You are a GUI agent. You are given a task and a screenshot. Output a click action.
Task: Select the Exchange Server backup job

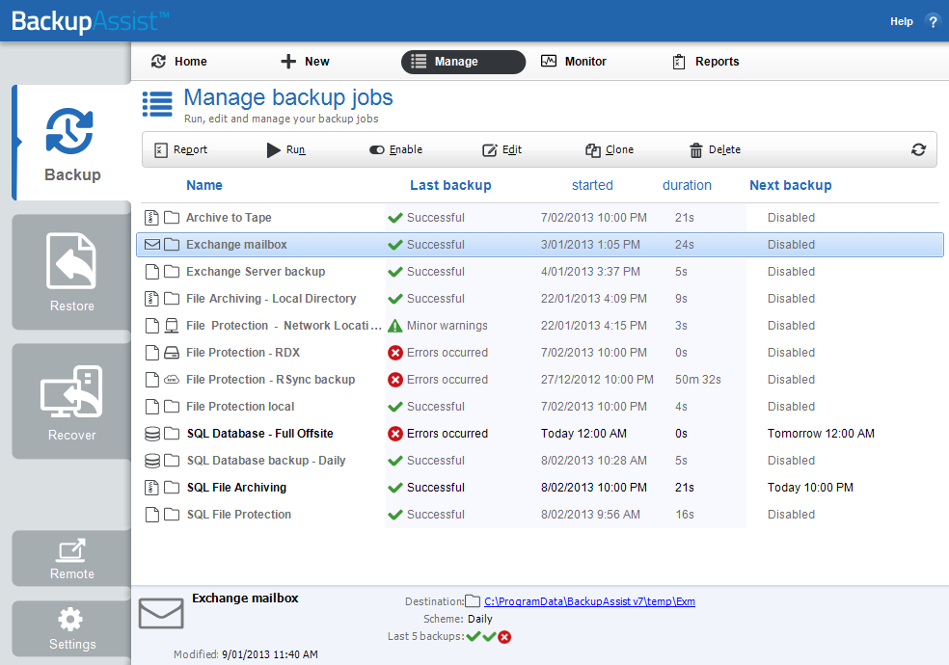[x=540, y=272]
